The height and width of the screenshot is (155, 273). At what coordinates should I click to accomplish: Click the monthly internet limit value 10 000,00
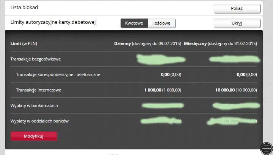tap(236, 90)
